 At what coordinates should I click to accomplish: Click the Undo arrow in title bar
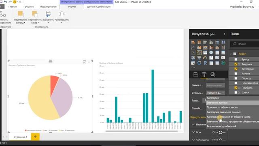point(5,2)
